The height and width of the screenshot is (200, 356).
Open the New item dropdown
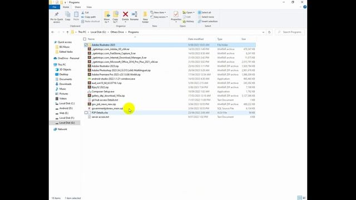pyautogui.click(x=158, y=12)
